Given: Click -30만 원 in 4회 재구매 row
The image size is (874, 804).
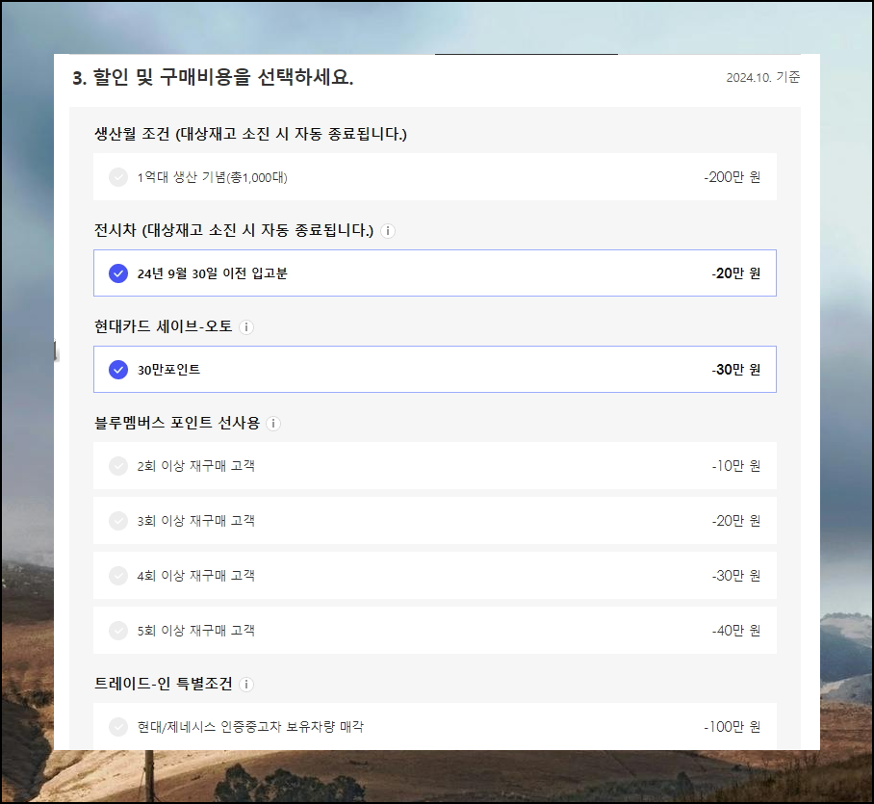Looking at the screenshot, I should [x=735, y=576].
